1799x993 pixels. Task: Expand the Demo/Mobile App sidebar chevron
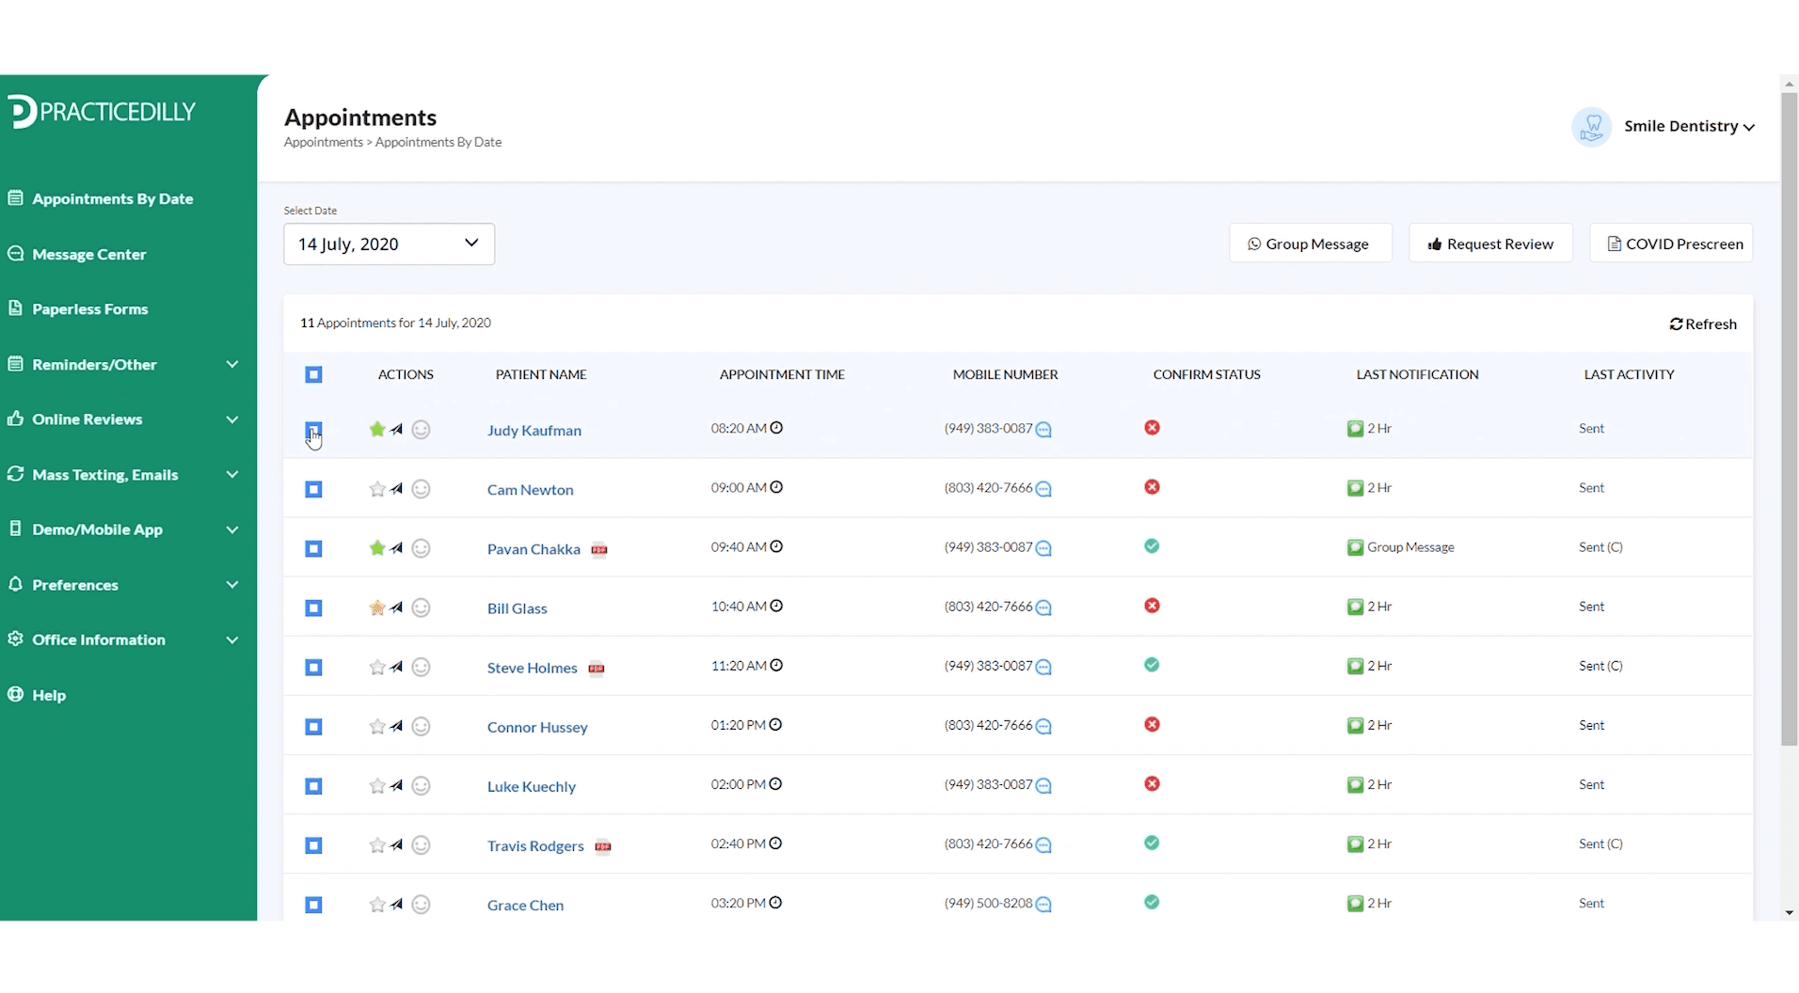click(232, 529)
